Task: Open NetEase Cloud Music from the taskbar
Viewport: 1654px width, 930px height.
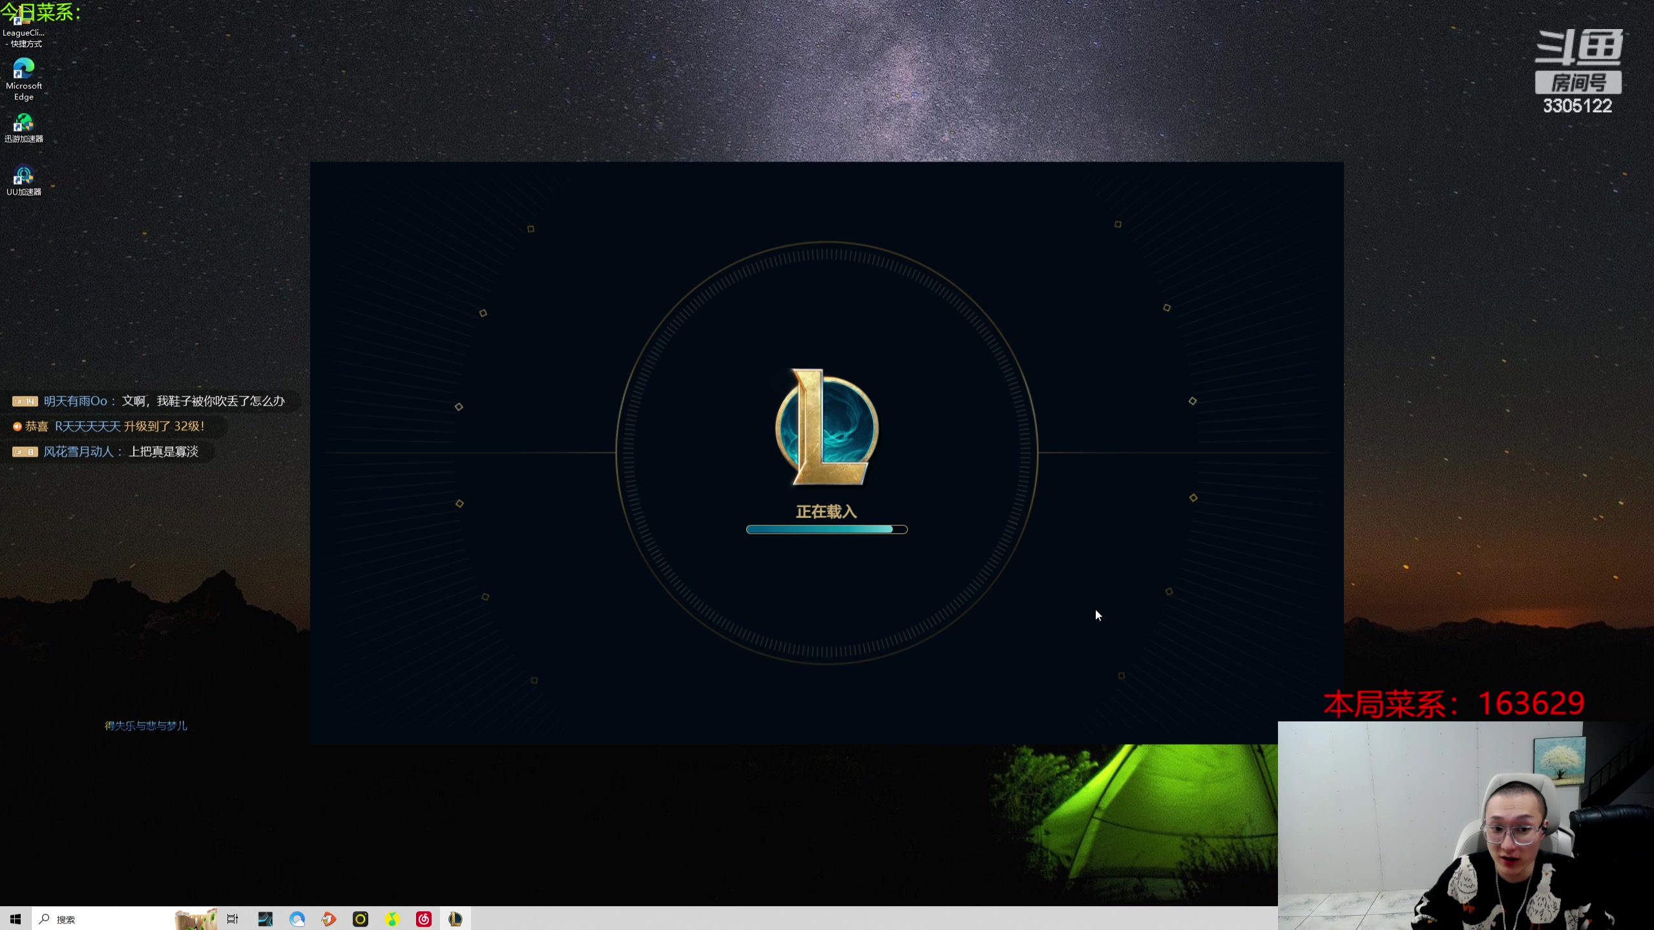Action: click(x=424, y=918)
